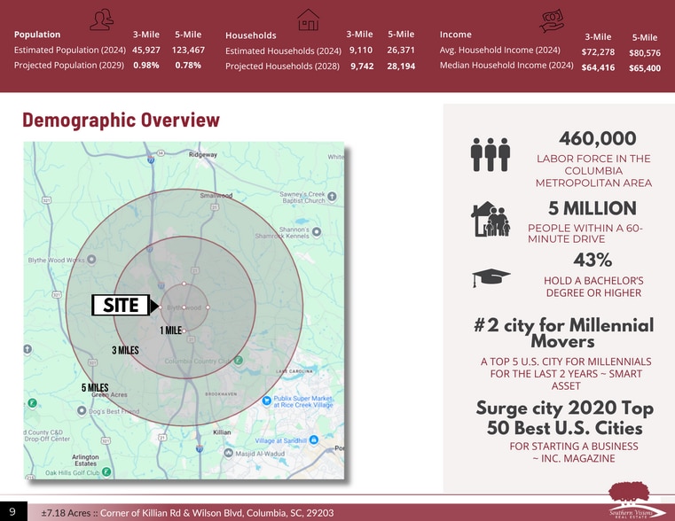Click the 5 MILES radius label
Viewport: 675px width, 521px height.
95,388
